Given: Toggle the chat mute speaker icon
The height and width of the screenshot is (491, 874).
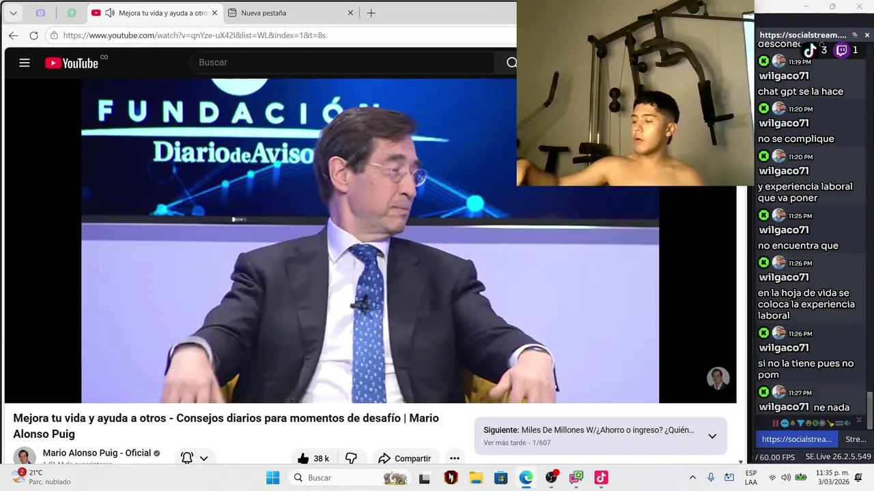Looking at the screenshot, I should 847,423.
